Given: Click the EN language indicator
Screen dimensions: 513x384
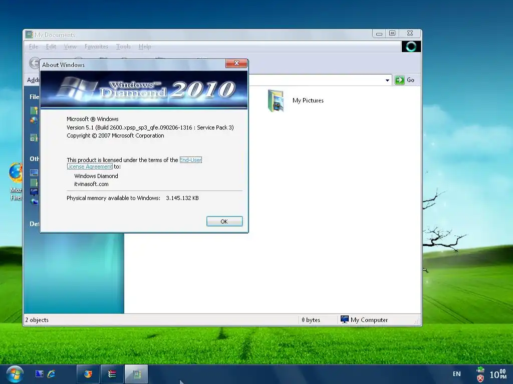Looking at the screenshot, I should (457, 374).
